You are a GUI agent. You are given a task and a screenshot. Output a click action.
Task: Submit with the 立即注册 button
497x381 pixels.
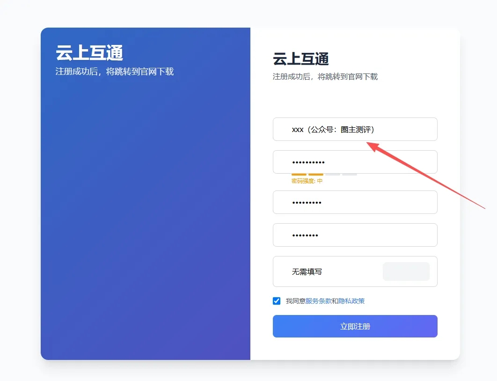pyautogui.click(x=355, y=326)
